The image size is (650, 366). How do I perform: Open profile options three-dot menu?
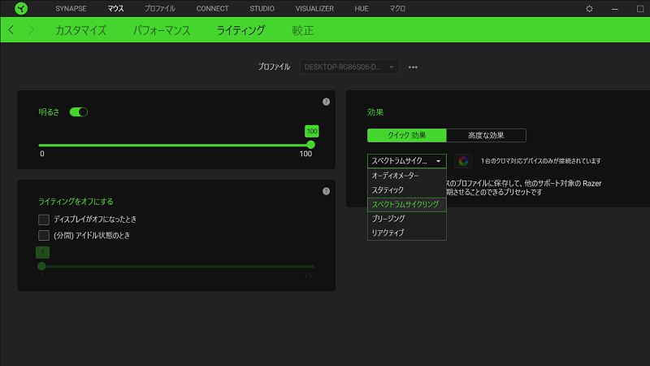413,67
